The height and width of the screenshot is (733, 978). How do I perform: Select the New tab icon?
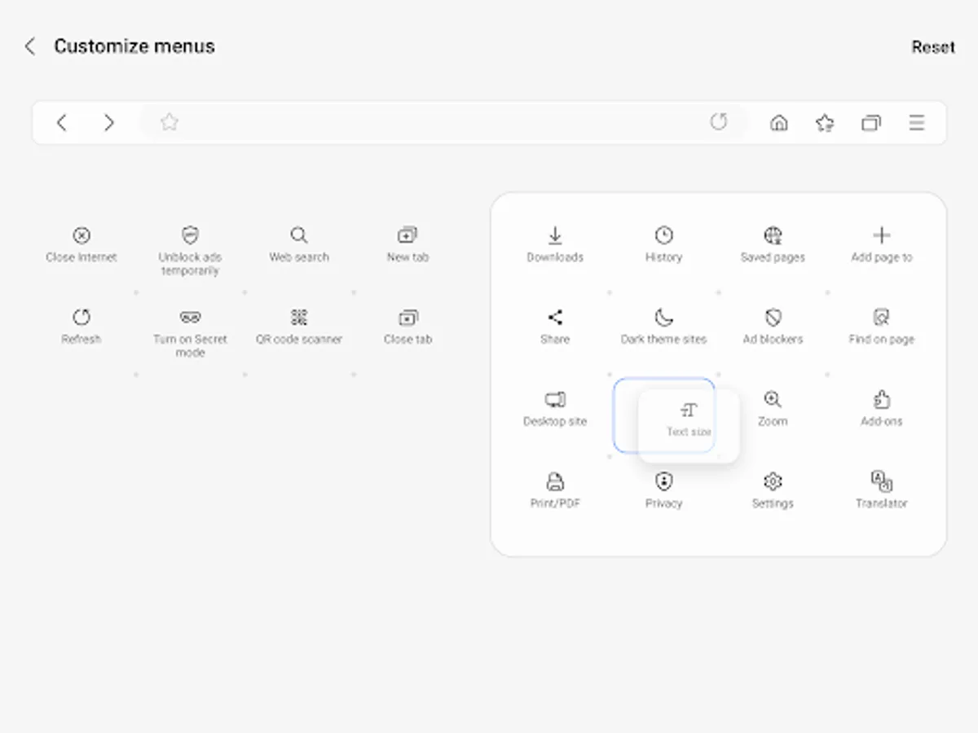[x=407, y=235]
